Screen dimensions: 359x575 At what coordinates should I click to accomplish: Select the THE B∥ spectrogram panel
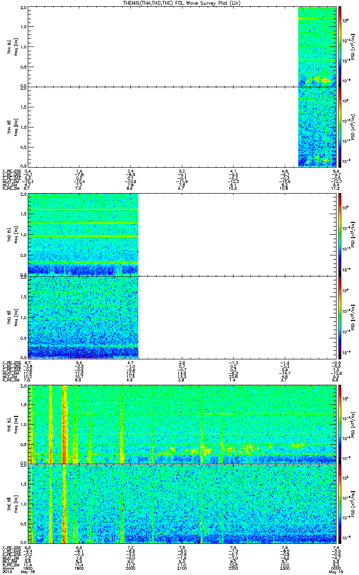(x=182, y=504)
